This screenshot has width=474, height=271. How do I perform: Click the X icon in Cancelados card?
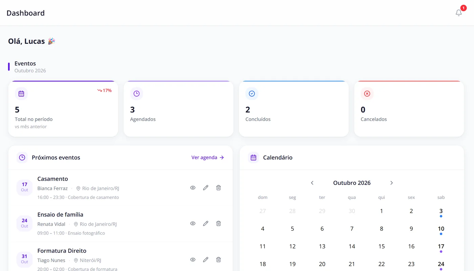[x=367, y=94]
